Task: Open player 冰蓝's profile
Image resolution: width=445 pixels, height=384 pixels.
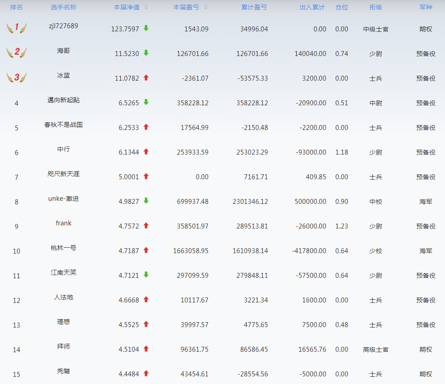Action: pos(64,75)
